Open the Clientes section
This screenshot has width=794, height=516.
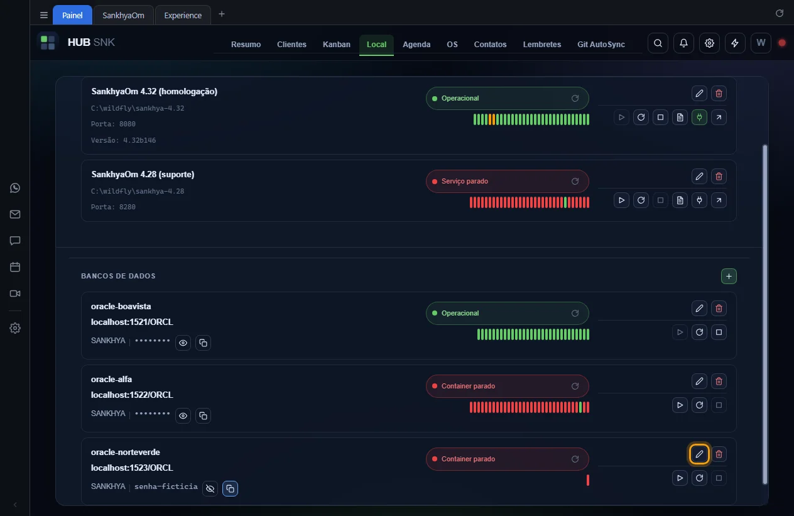pos(291,45)
